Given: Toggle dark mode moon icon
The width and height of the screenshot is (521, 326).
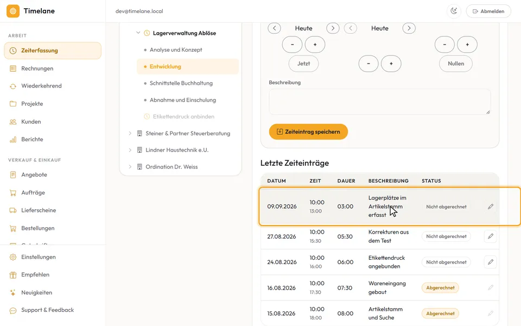Looking at the screenshot, I should [454, 11].
